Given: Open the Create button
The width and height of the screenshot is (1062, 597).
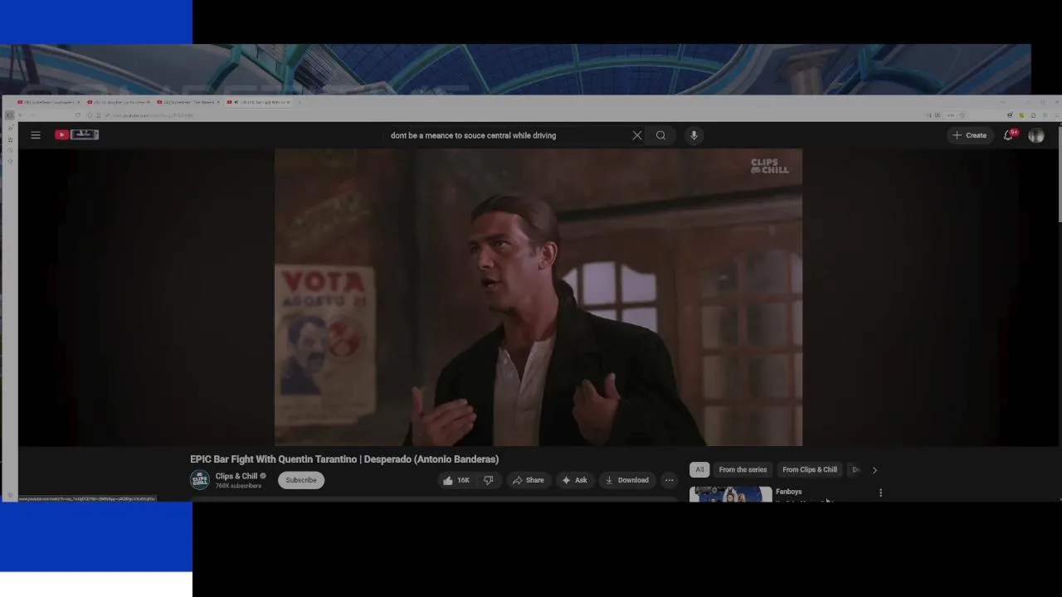Looking at the screenshot, I should click(970, 135).
